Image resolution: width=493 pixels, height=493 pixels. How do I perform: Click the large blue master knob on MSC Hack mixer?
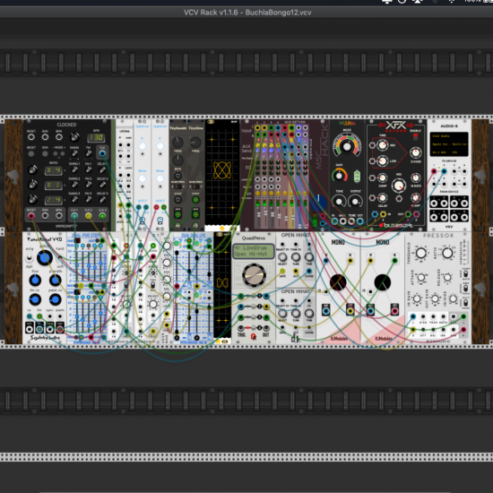pos(317,203)
